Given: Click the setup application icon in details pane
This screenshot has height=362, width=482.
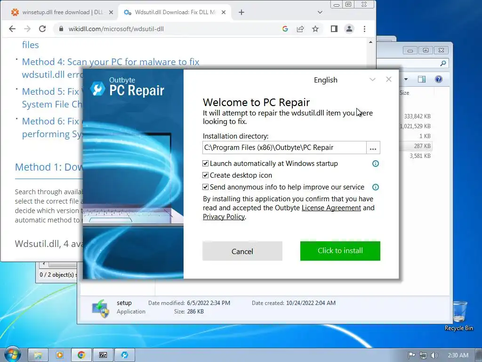Looking at the screenshot, I should pos(101,308).
